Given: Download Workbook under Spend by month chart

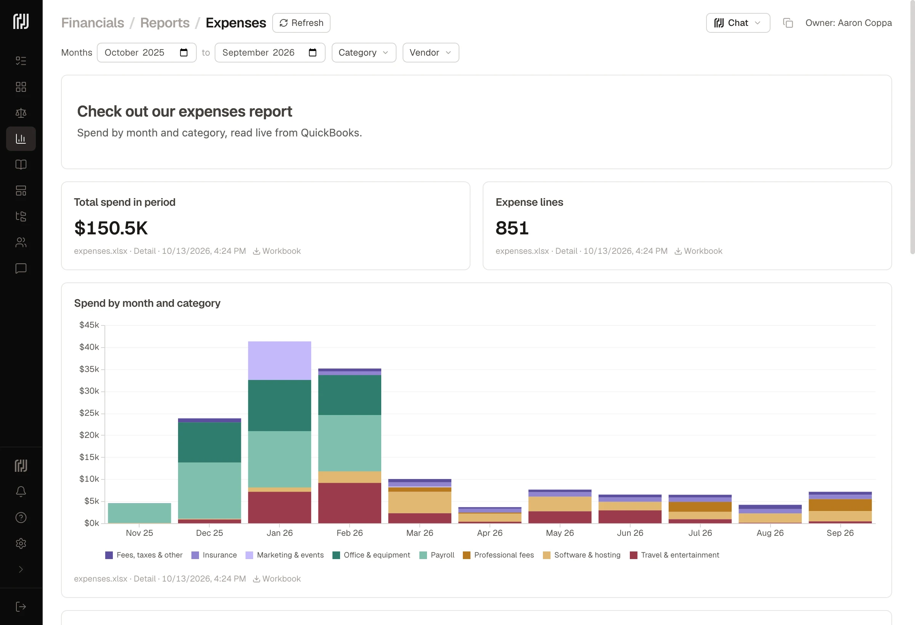Looking at the screenshot, I should 277,579.
